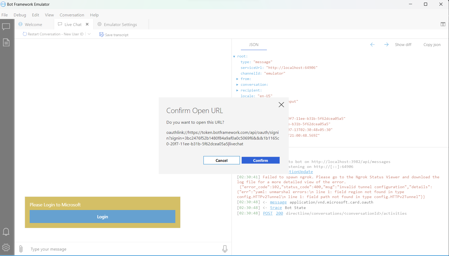Click the trace link in the log

click(276, 207)
